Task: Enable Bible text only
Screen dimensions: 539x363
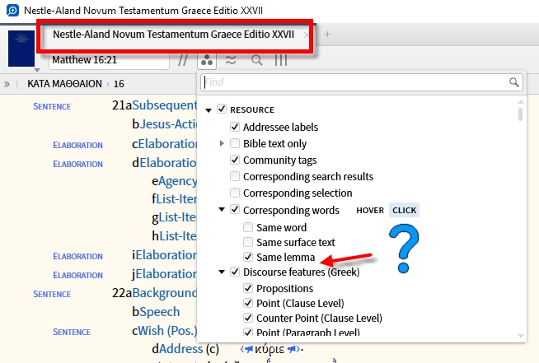Action: point(235,143)
